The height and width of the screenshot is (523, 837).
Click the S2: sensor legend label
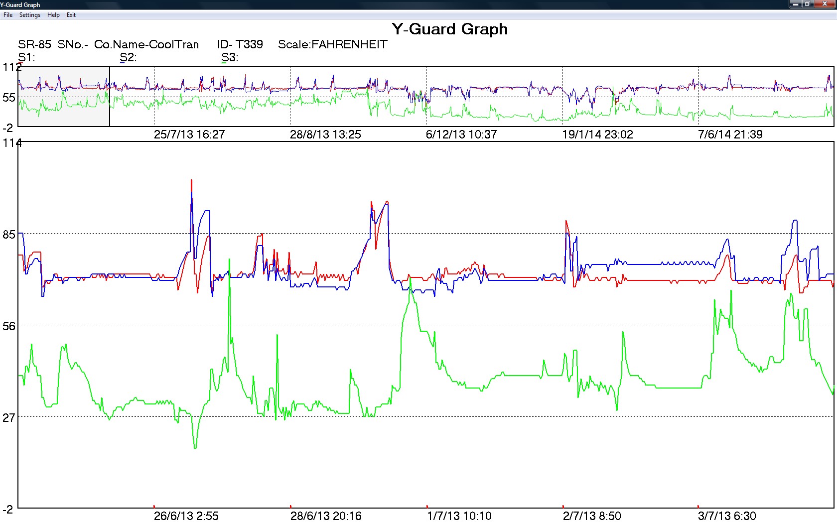pyautogui.click(x=128, y=57)
